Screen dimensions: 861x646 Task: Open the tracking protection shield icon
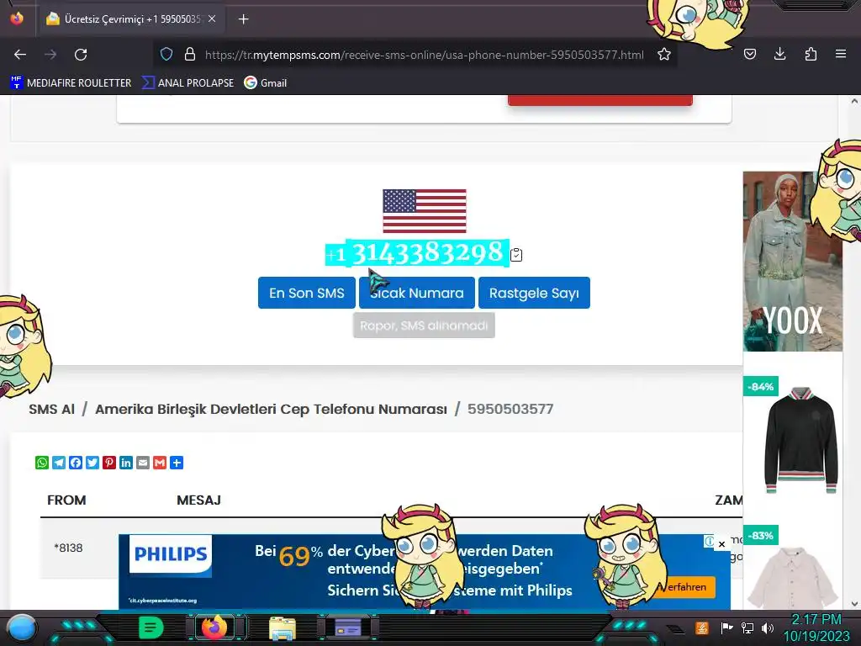166,55
